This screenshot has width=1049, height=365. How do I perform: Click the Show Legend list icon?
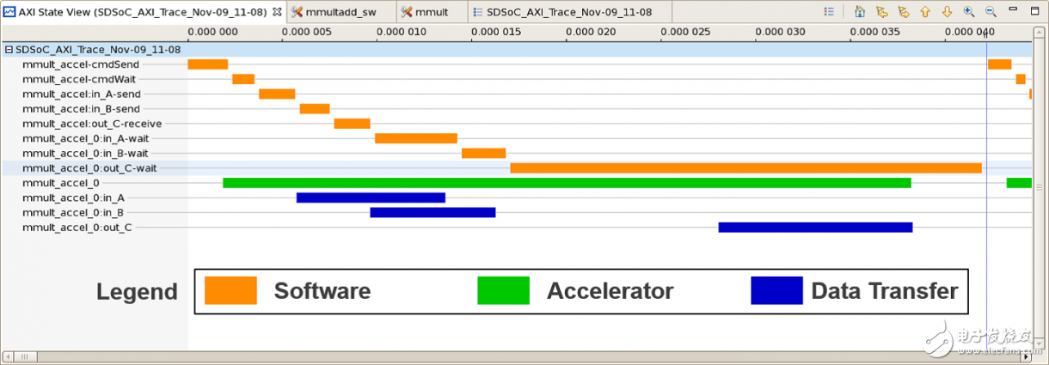[x=829, y=12]
